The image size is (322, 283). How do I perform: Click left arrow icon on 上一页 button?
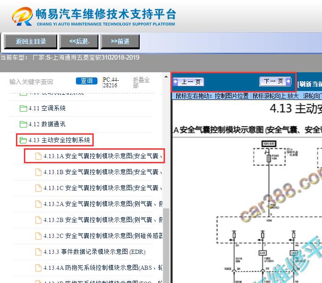pyautogui.click(x=175, y=82)
